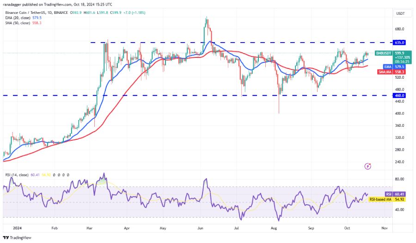This screenshot has height=243, width=416.
Task: Select the RSI (14, close) legend
Action: (17, 175)
